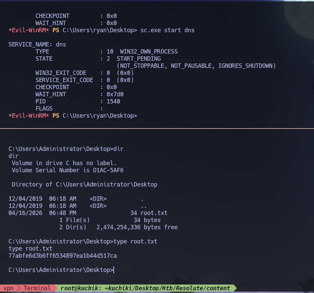This screenshot has width=314, height=293.
Task: Click the powerline arrow after the vpn segment
Action: click(19, 288)
